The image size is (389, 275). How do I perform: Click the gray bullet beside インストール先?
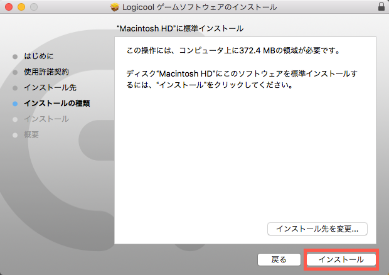15,88
